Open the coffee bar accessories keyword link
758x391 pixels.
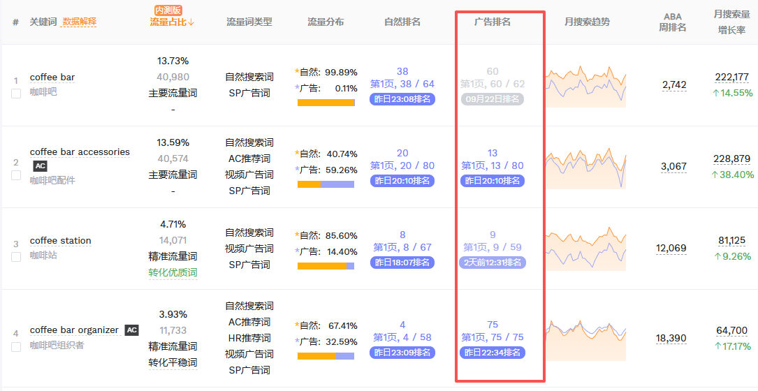tap(80, 152)
